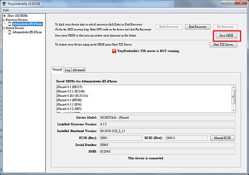Collapse the Recent Devices tree node
This screenshot has height=175, width=249.
4,28
